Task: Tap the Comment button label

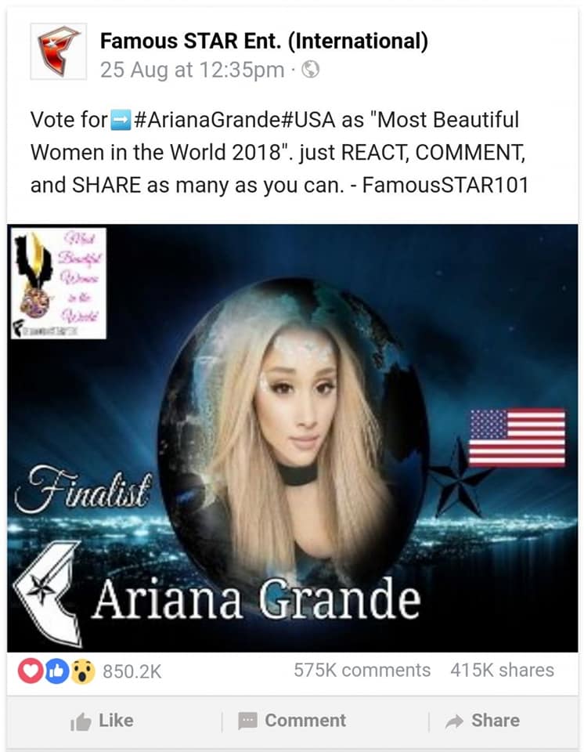Action: coord(305,721)
